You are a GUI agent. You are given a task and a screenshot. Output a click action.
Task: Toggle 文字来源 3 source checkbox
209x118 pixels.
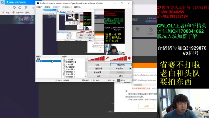pos(64,72)
